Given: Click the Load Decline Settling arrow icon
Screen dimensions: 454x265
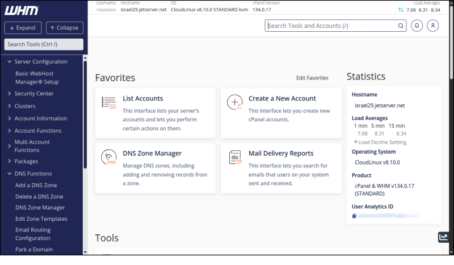Looking at the screenshot, I should point(356,142).
